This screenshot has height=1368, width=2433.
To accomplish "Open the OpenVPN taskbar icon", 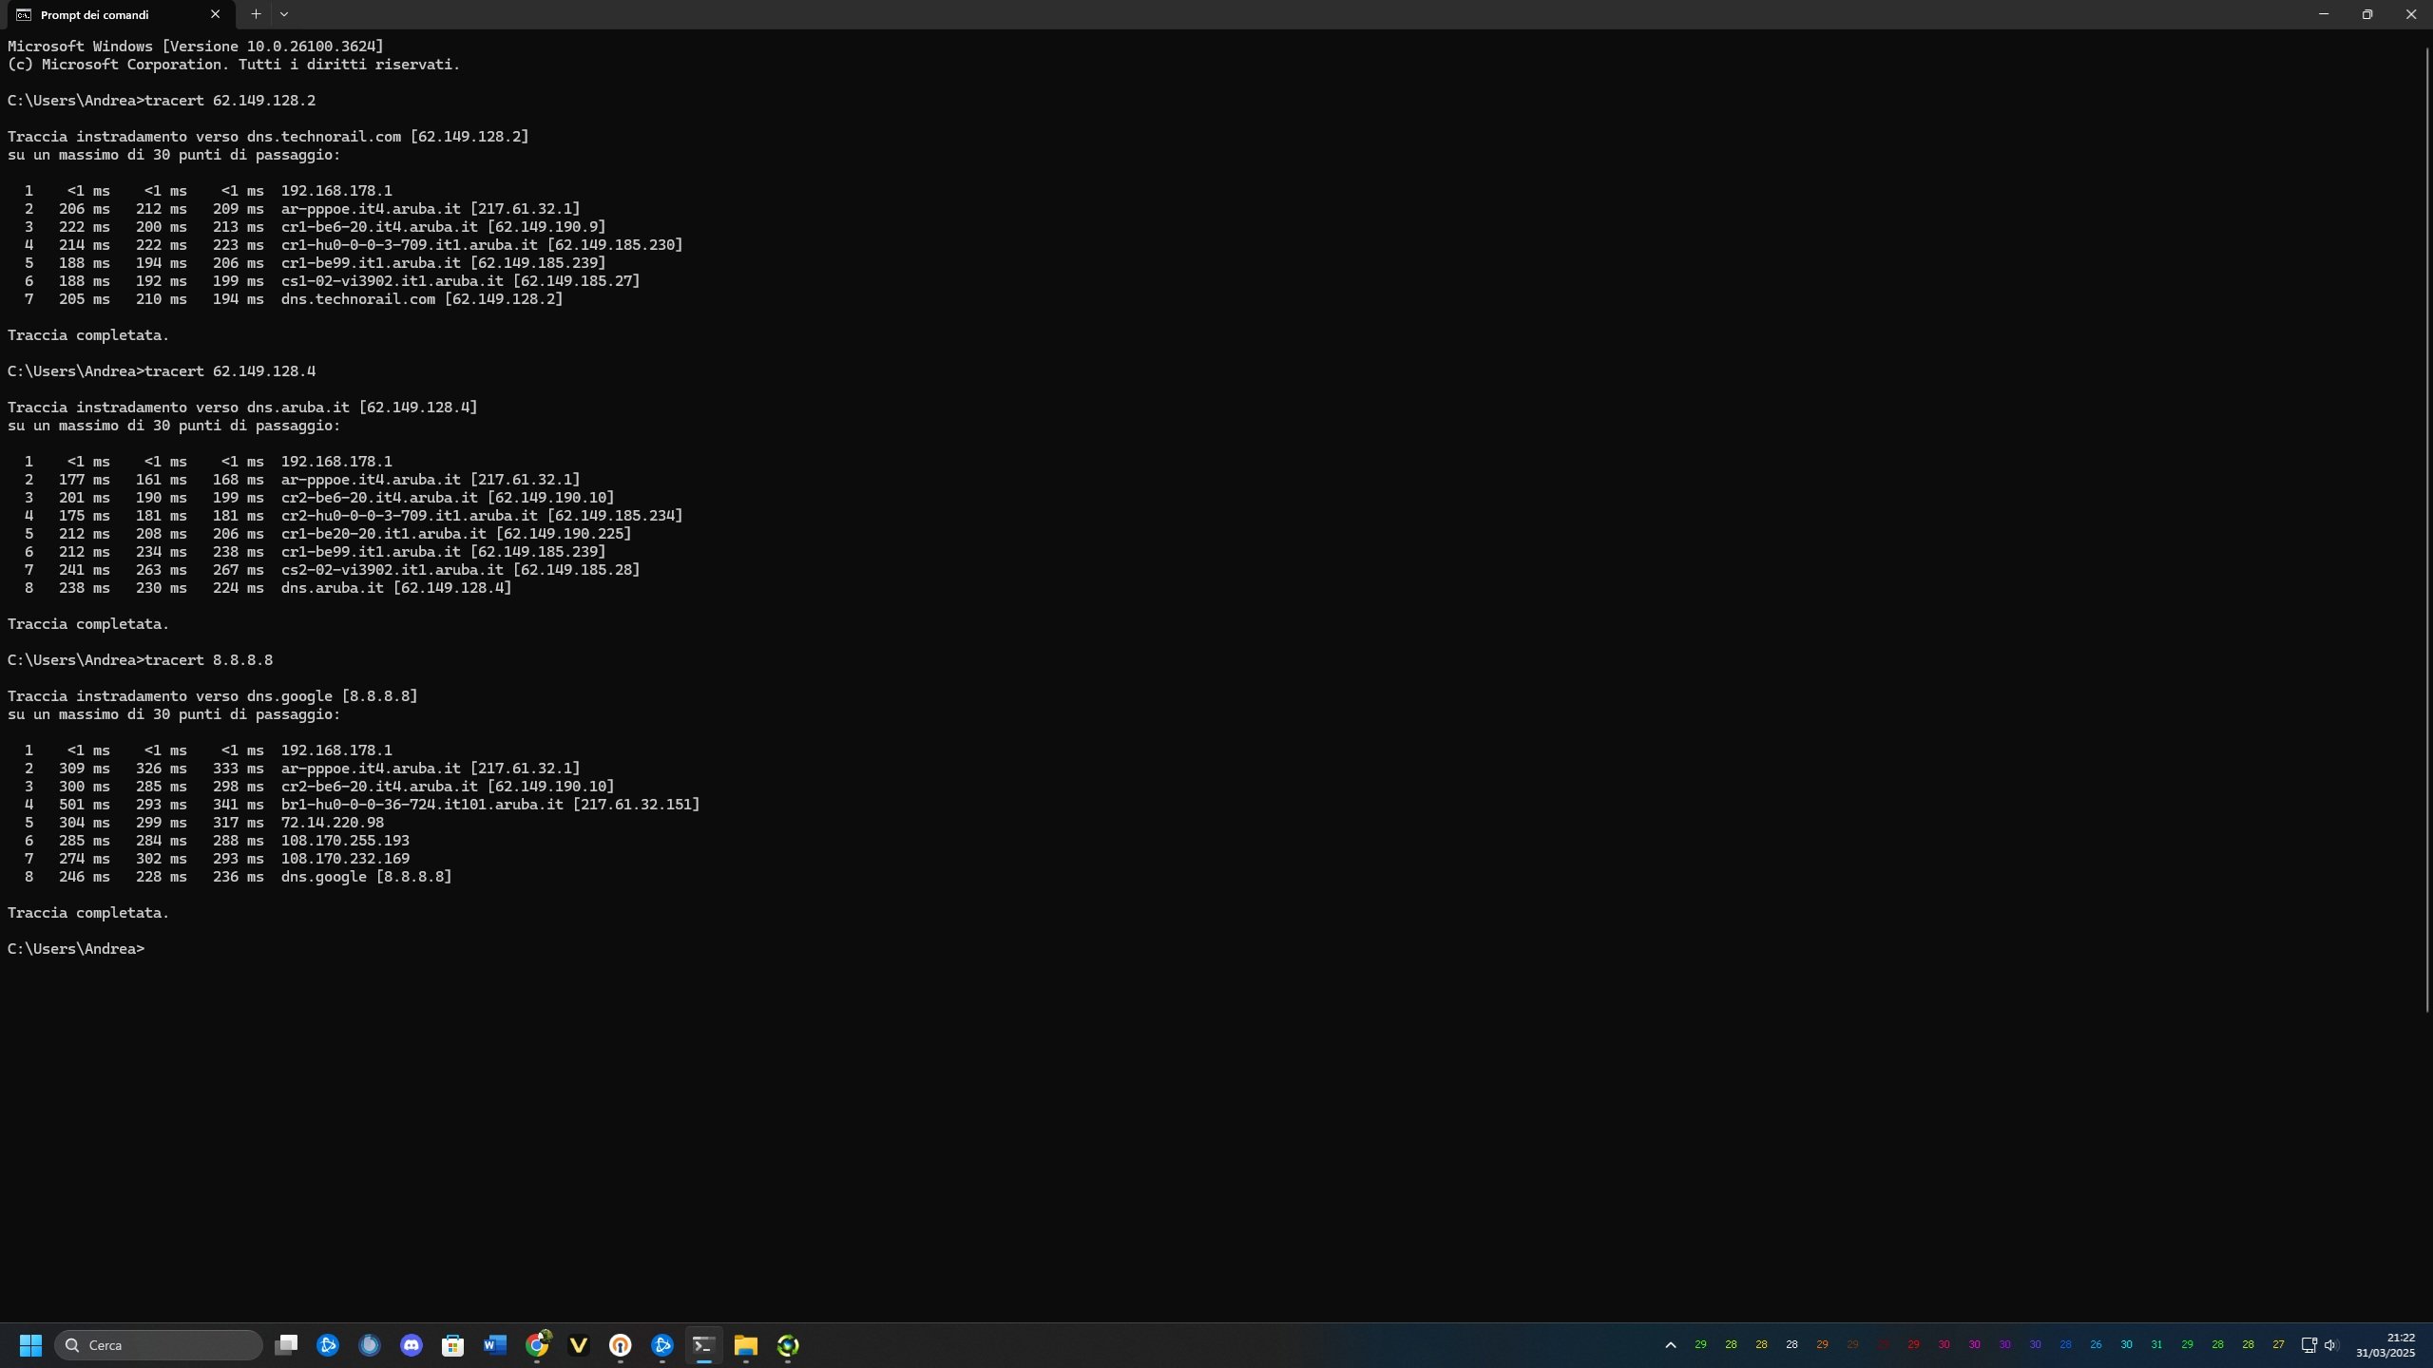I will click(621, 1345).
